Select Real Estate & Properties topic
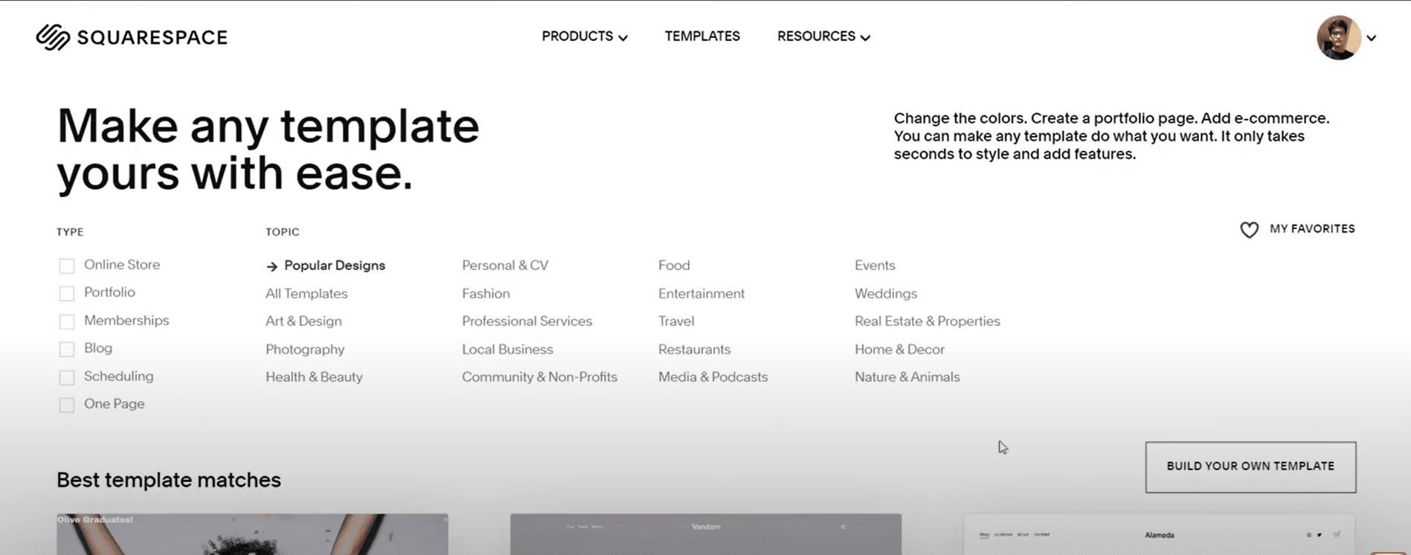The height and width of the screenshot is (555, 1411). point(928,321)
